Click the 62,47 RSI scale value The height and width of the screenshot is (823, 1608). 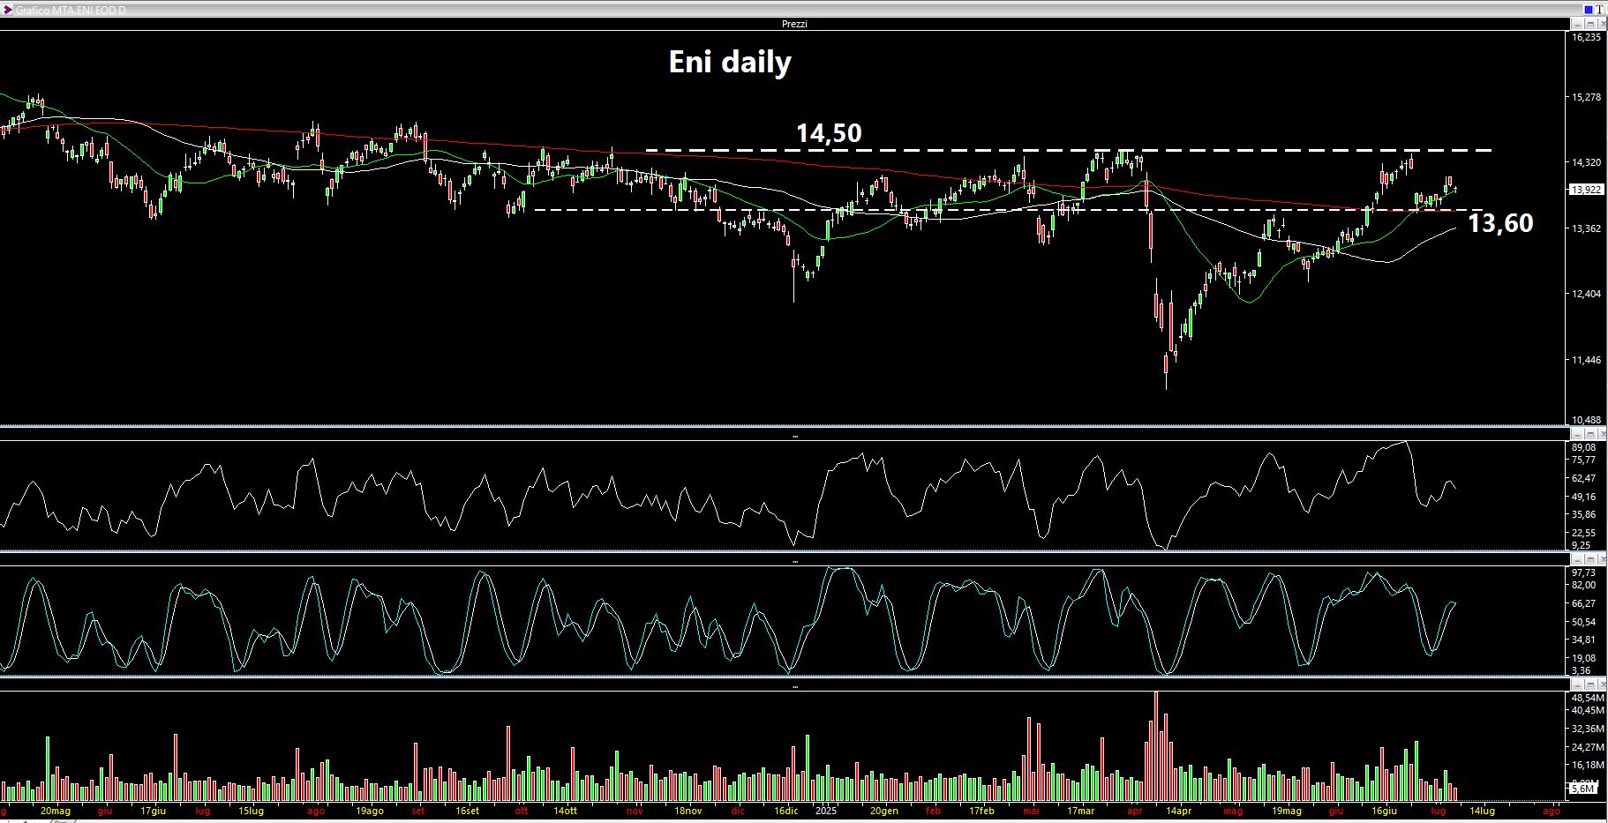(x=1583, y=478)
